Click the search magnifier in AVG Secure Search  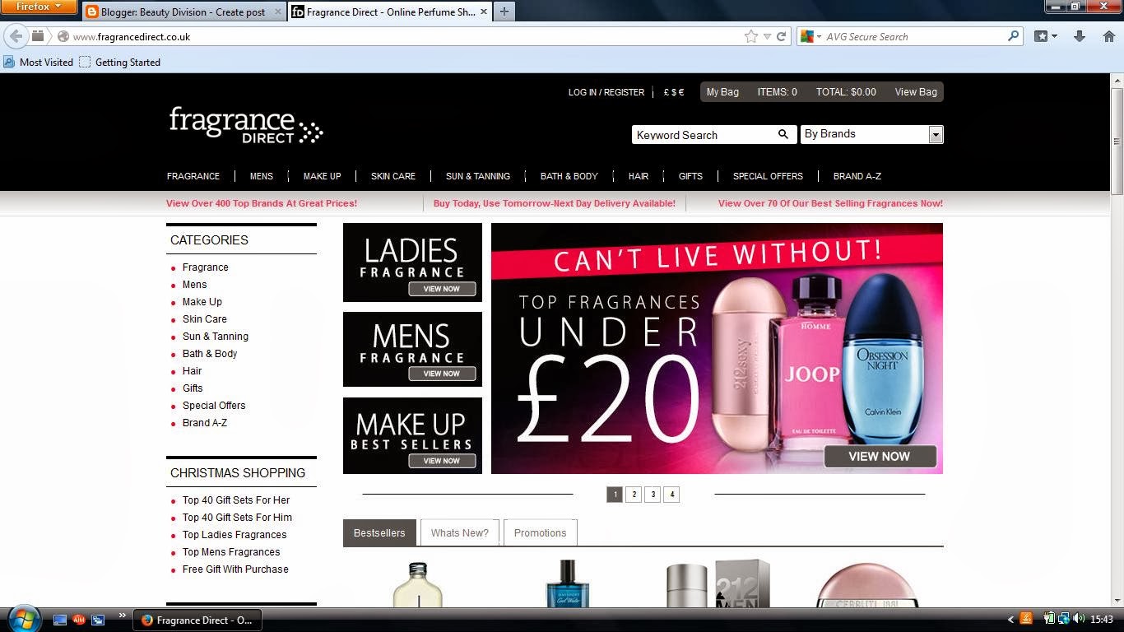click(1014, 36)
